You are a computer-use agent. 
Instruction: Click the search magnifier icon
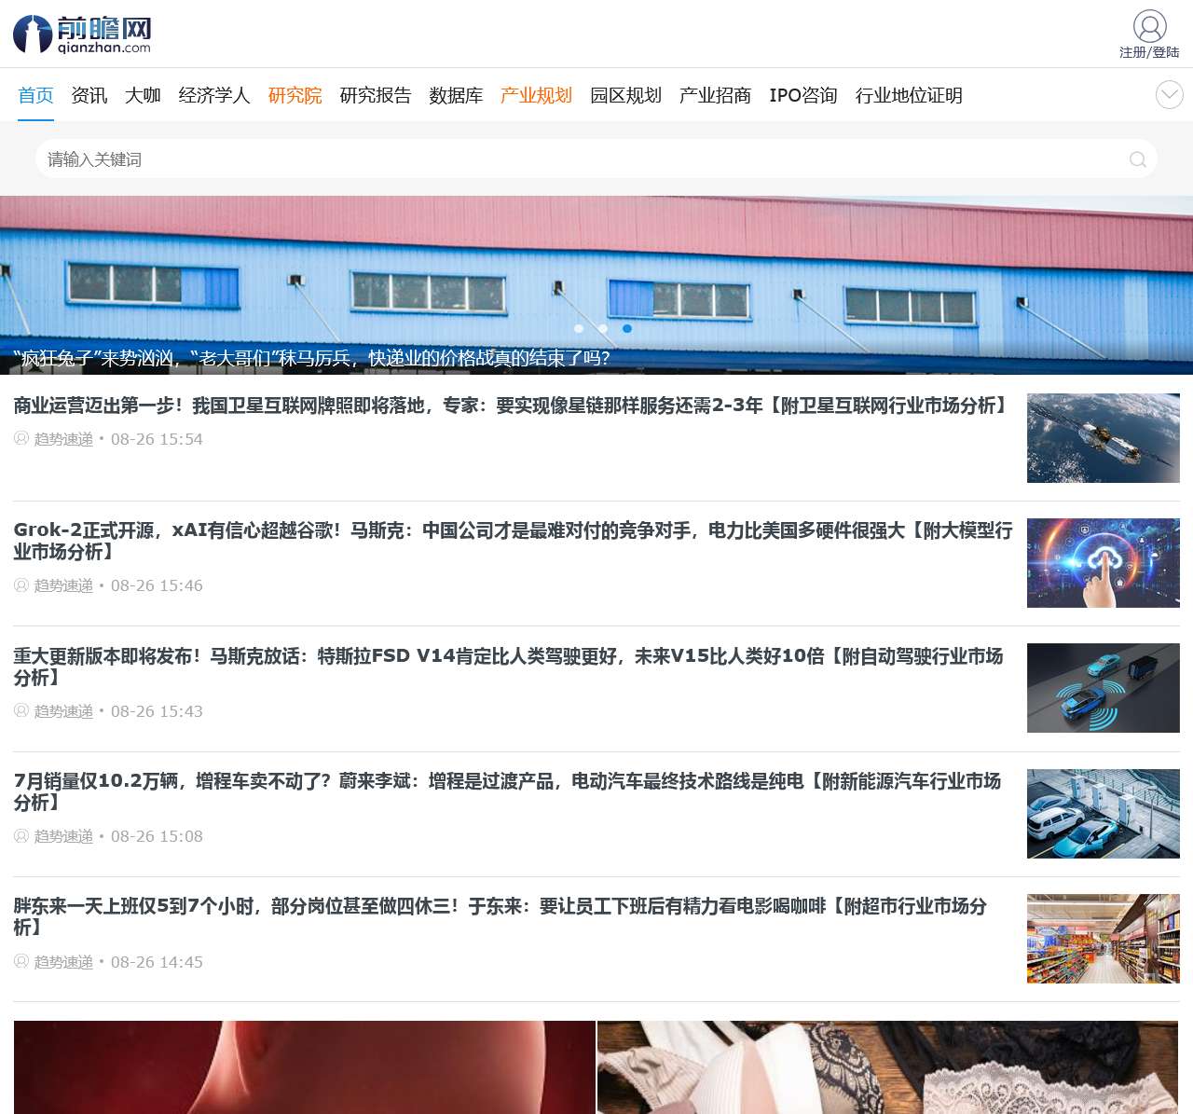[1137, 159]
